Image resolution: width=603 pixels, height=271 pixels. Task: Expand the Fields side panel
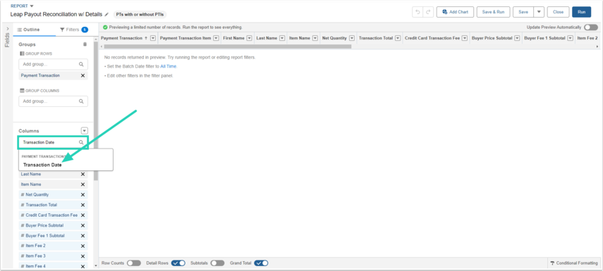coord(7,29)
